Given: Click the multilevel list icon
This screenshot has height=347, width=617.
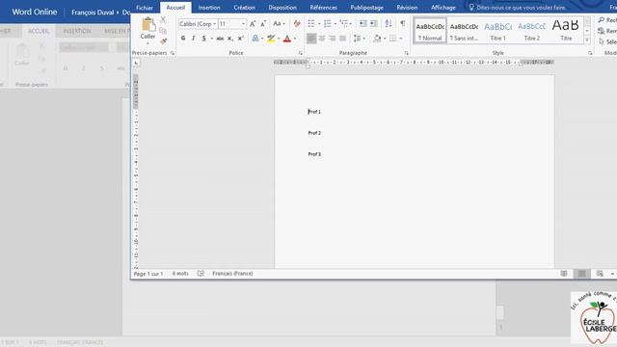Looking at the screenshot, I should pos(343,24).
